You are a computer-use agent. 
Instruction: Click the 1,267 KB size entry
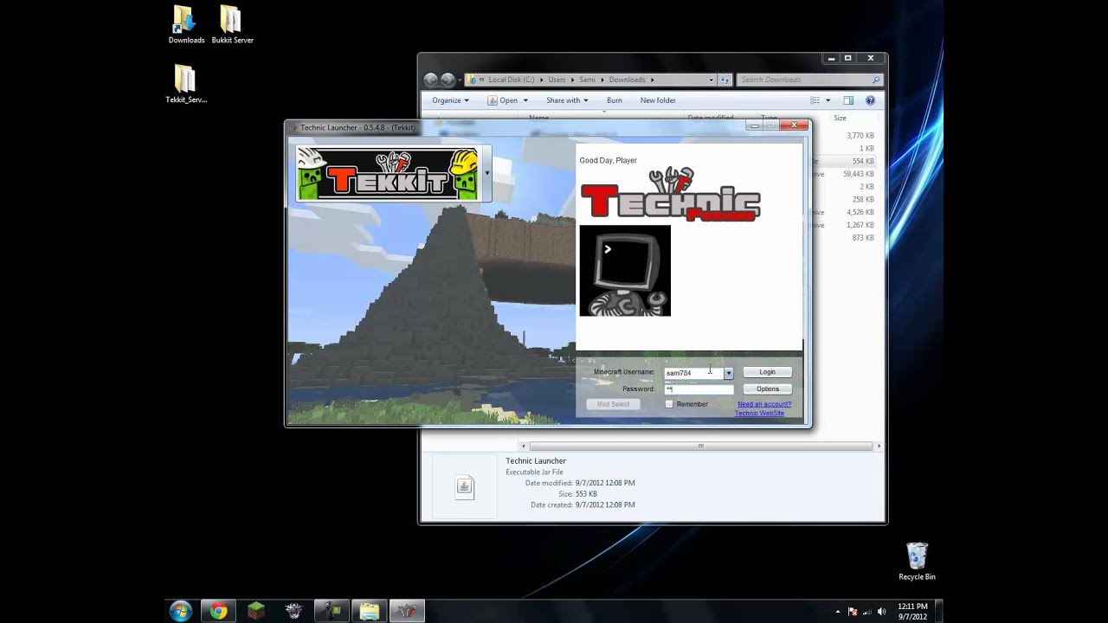(x=860, y=225)
